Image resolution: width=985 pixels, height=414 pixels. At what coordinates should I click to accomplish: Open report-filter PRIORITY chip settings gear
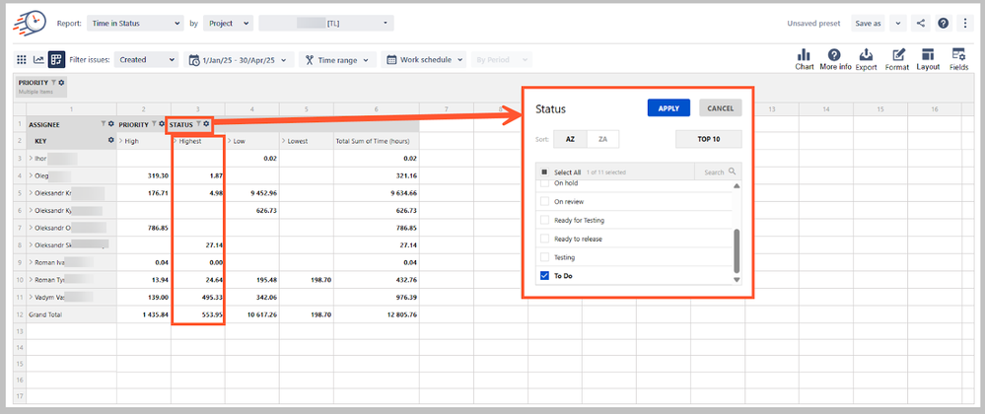click(x=61, y=82)
